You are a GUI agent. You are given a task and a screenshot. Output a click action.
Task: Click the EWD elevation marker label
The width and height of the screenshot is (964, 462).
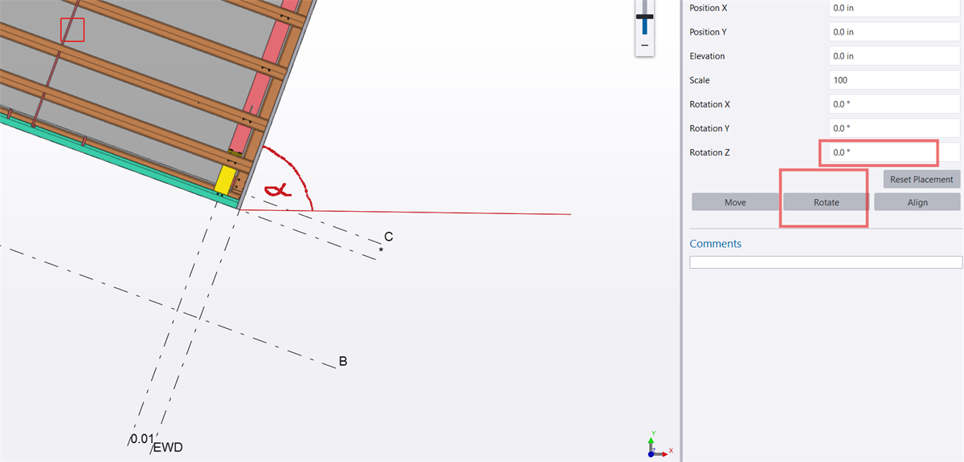pyautogui.click(x=166, y=447)
